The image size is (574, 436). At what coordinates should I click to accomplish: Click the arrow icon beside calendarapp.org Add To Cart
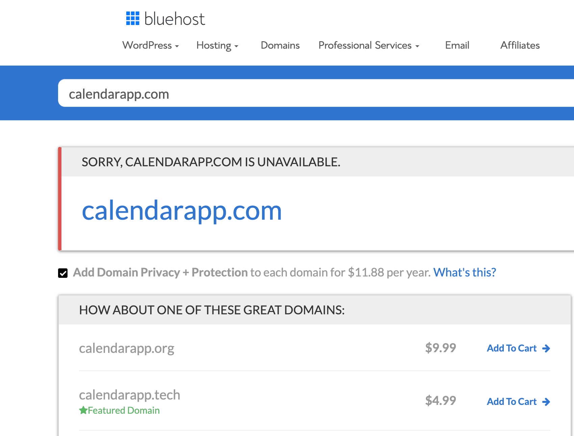(546, 348)
